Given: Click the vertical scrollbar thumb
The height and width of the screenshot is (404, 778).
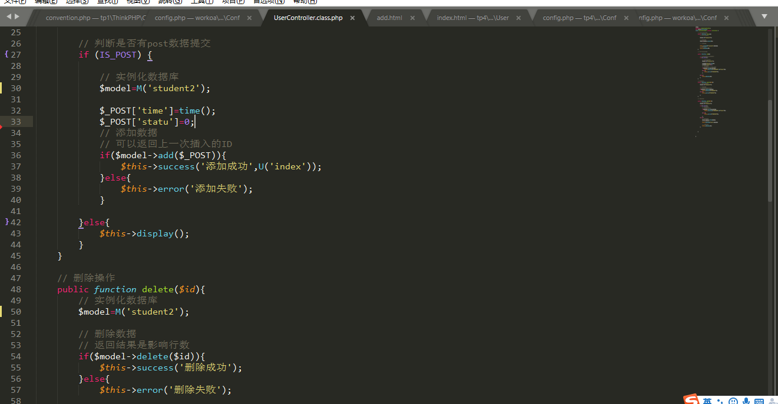Looking at the screenshot, I should tap(770, 150).
